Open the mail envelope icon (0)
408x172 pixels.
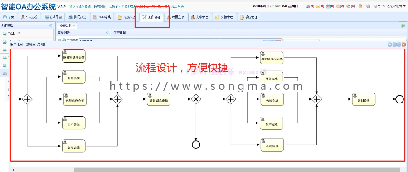(x=318, y=6)
